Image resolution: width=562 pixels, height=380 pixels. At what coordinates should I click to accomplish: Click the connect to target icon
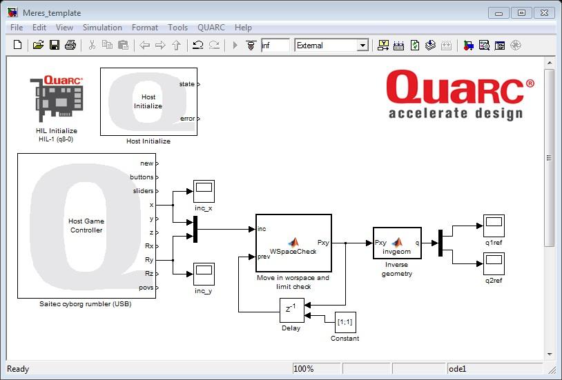click(251, 45)
